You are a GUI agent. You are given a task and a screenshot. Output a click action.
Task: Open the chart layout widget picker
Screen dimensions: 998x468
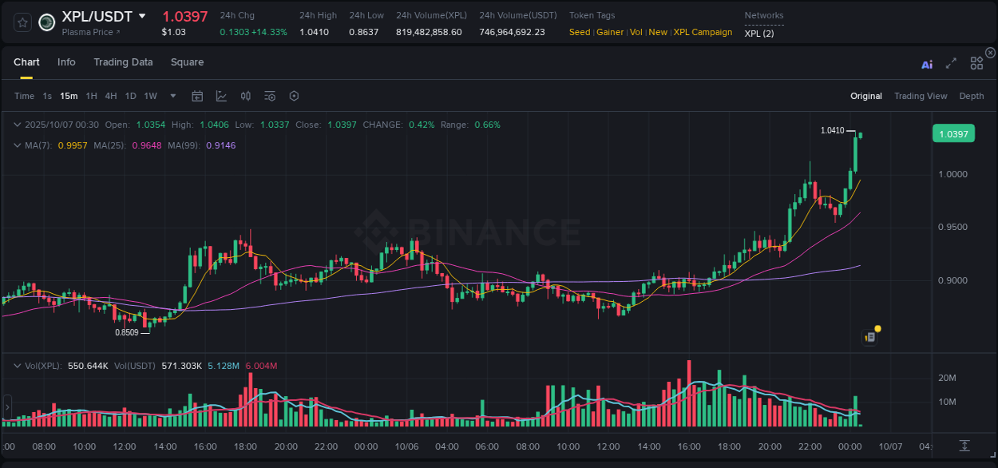976,63
